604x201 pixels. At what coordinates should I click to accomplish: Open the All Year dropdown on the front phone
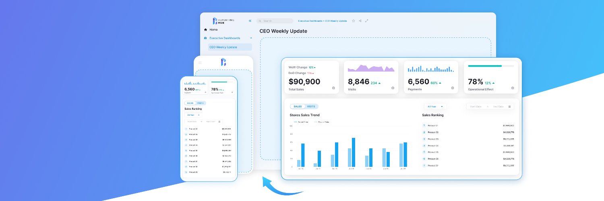pos(193,115)
